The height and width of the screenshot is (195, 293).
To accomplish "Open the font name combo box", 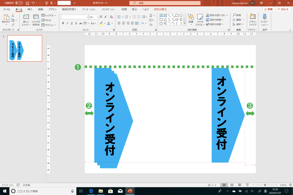I will point(74,17).
